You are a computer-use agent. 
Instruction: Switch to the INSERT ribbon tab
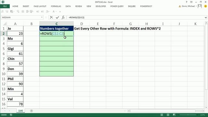(x=26, y=6)
